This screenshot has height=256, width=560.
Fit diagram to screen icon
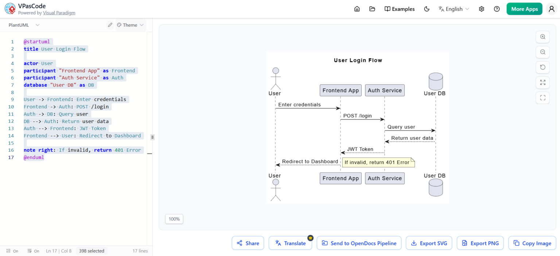coord(542,82)
